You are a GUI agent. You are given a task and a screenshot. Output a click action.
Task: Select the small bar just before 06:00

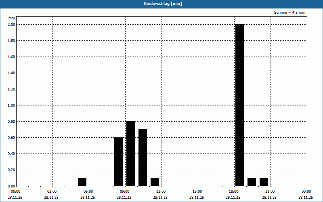click(x=82, y=182)
